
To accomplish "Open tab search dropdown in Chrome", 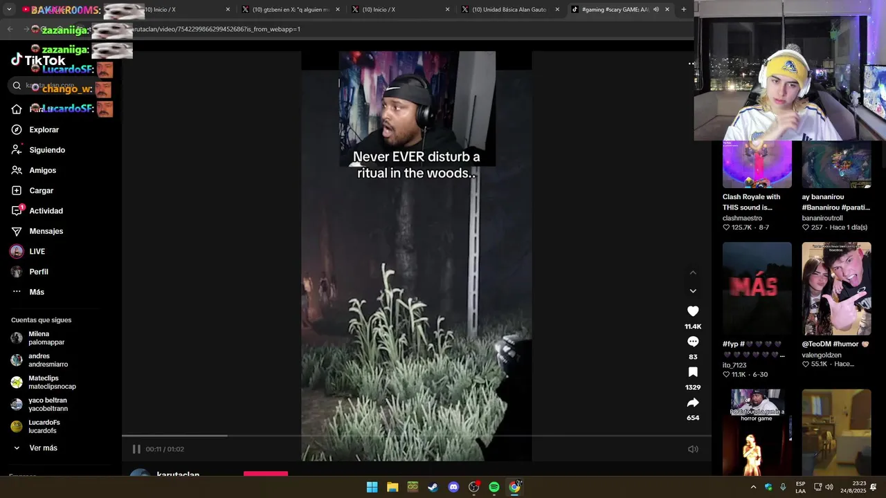I will [9, 10].
